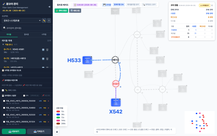217x136 pixels.
Task: Click the 사용중 316 코어 value
Action: coord(209,13)
